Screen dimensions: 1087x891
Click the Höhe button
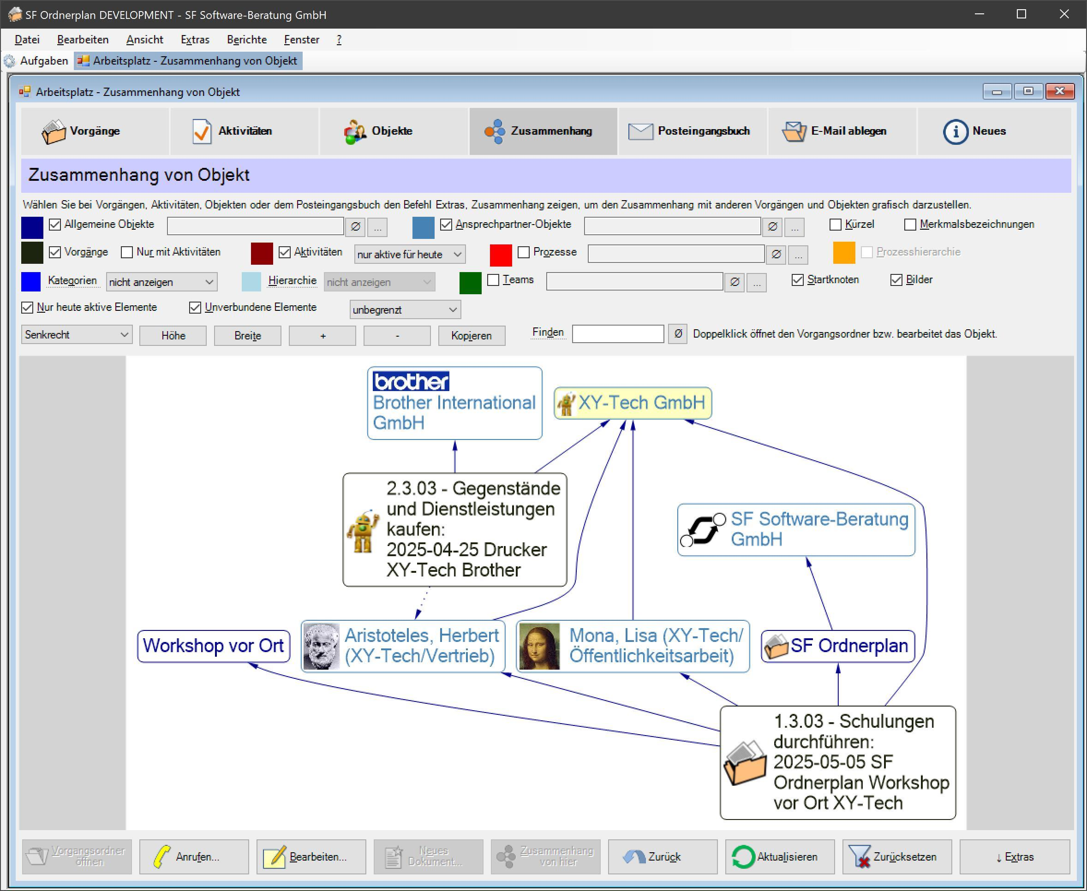tap(173, 336)
